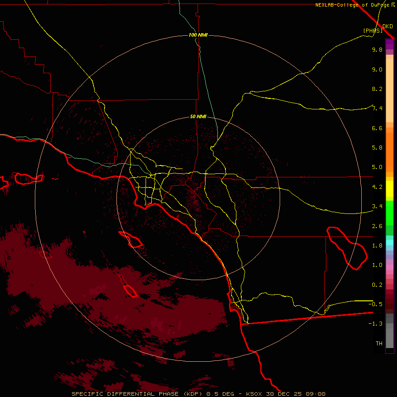Click the TH threshold label on the scale

[x=379, y=343]
